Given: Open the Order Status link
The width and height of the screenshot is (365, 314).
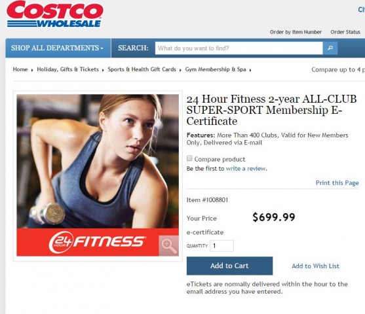Looking at the screenshot, I should pyautogui.click(x=345, y=32).
